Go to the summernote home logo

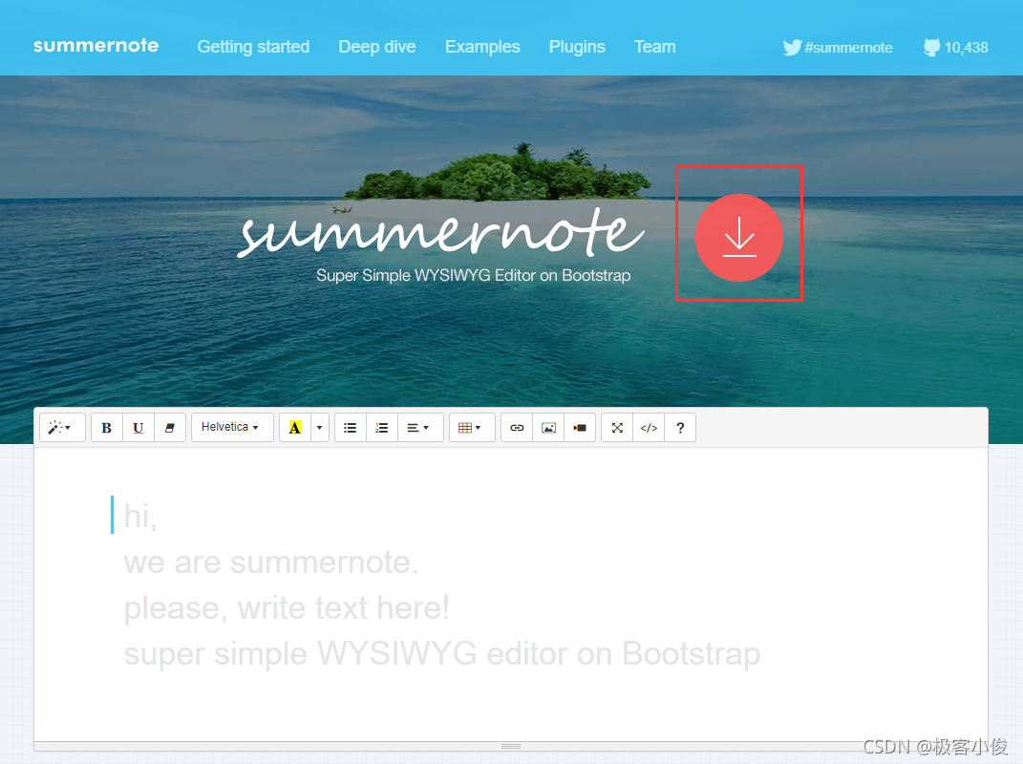coord(96,46)
